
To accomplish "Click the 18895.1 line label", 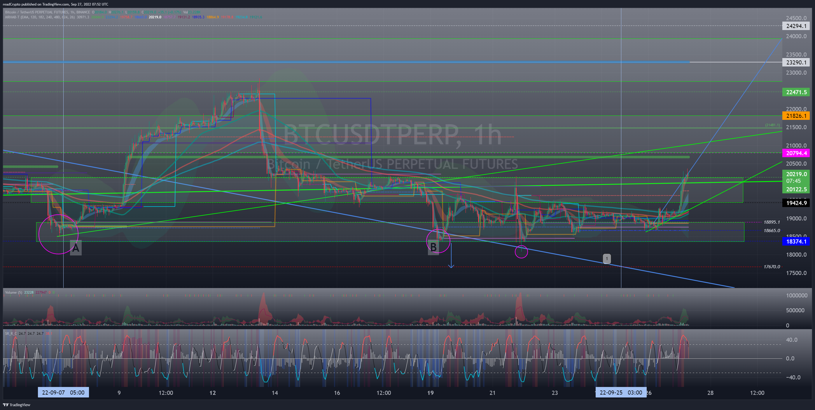I will tap(772, 222).
